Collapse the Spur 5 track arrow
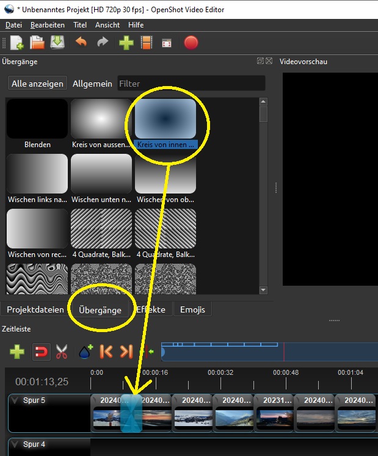 [x=15, y=400]
